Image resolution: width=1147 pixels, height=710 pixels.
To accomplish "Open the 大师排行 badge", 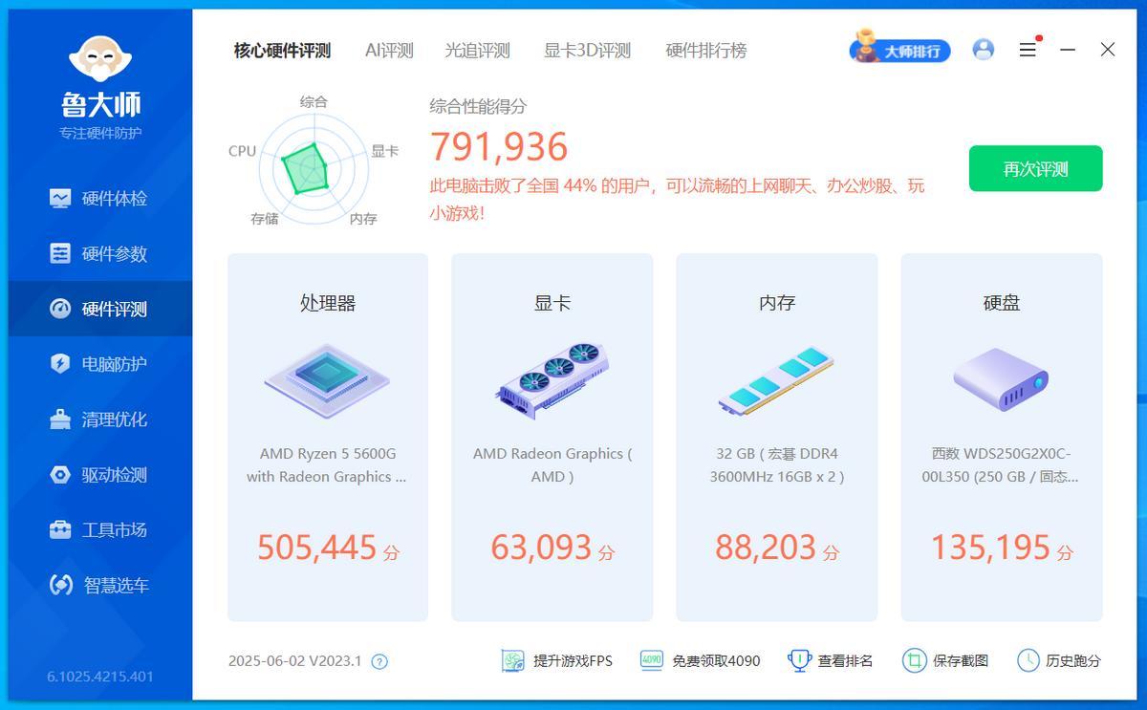I will 899,49.
